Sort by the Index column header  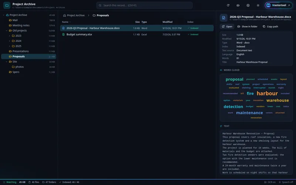coord(190,22)
